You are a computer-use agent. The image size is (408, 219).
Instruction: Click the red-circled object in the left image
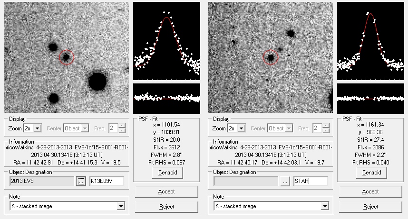click(67, 57)
